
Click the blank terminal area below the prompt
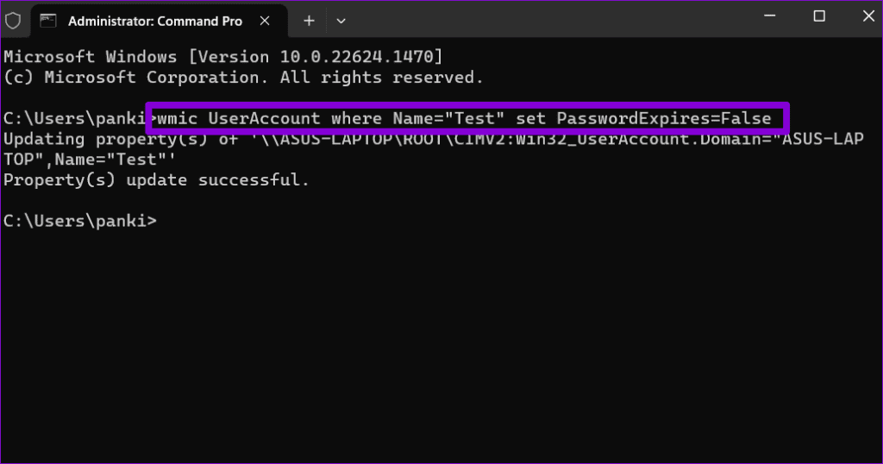coord(441,343)
